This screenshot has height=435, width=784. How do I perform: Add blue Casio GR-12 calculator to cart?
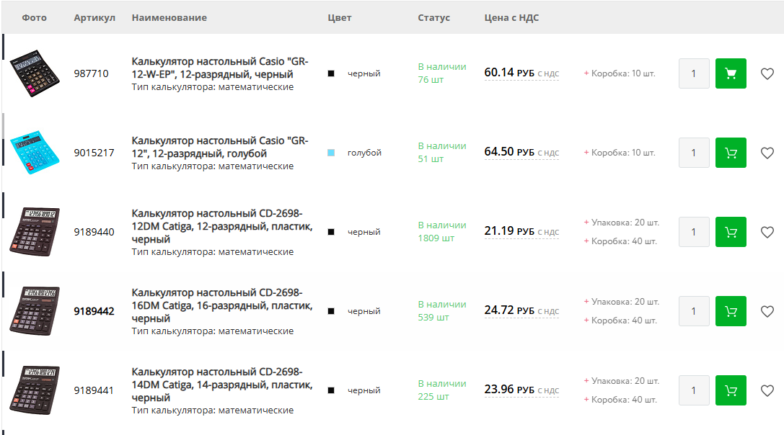click(731, 153)
